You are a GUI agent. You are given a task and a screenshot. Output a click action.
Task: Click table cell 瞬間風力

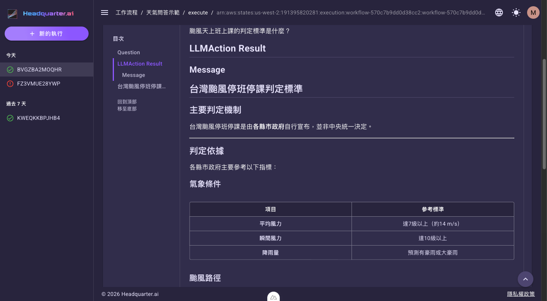tap(271, 238)
